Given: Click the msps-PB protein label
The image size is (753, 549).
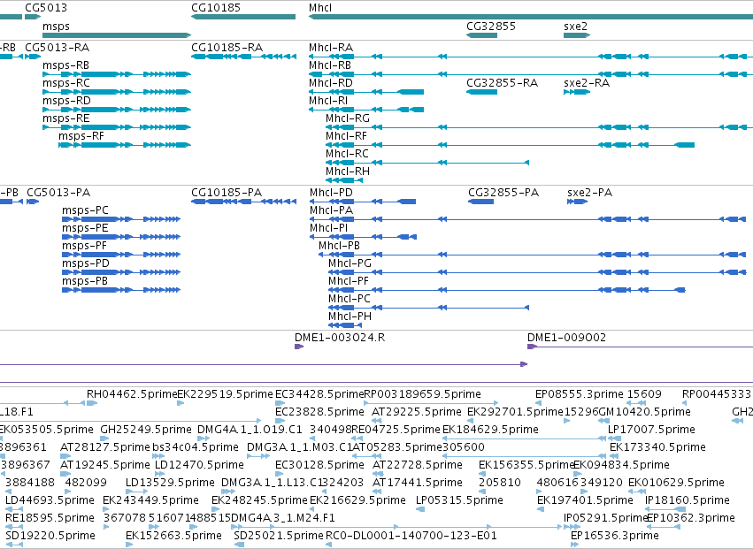Looking at the screenshot, I should click(x=85, y=282).
